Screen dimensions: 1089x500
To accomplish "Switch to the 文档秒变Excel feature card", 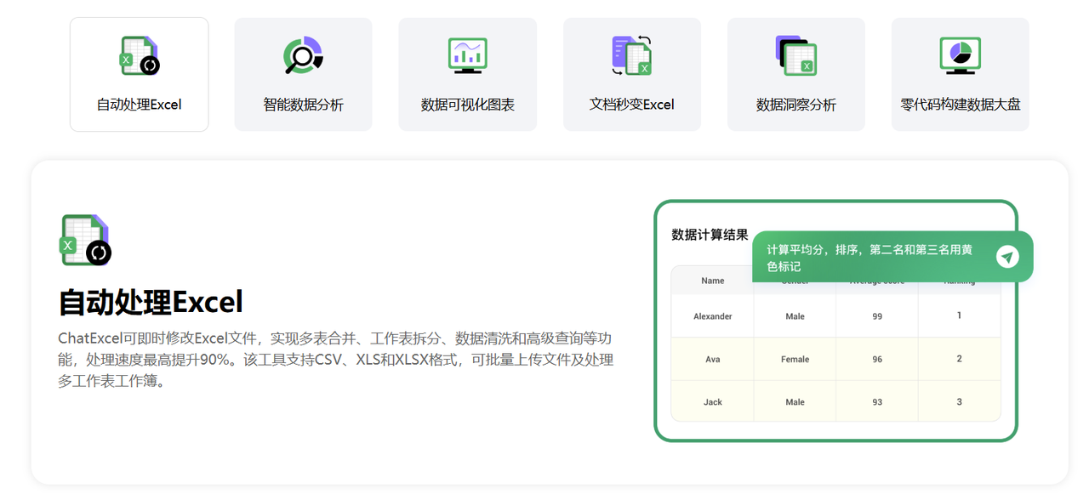I will (631, 74).
